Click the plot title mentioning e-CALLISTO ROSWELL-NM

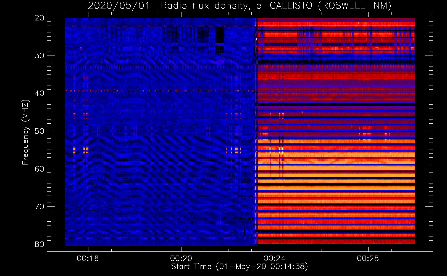point(240,6)
